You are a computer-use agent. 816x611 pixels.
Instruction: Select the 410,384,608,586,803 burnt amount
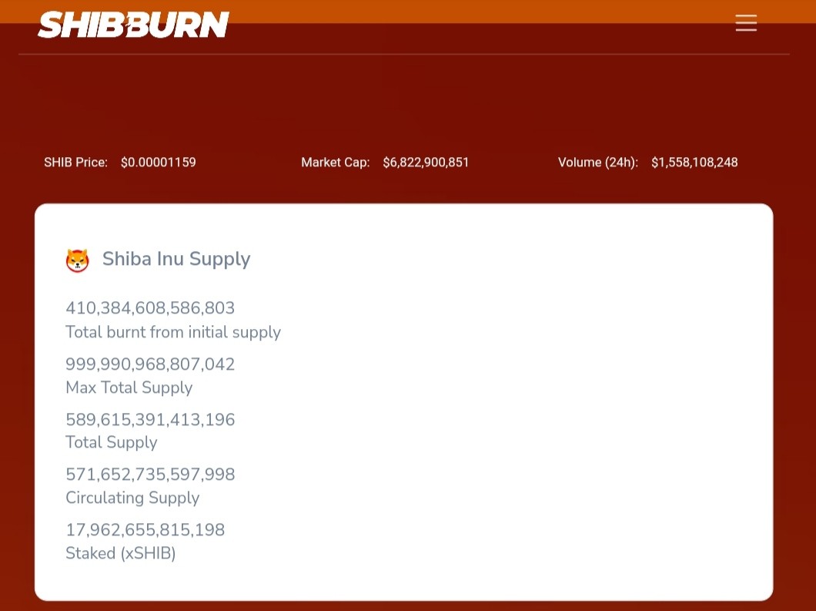point(150,308)
